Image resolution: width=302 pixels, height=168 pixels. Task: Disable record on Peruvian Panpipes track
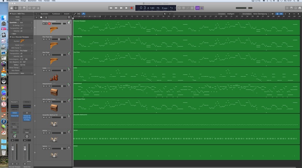pyautogui.click(x=49, y=24)
